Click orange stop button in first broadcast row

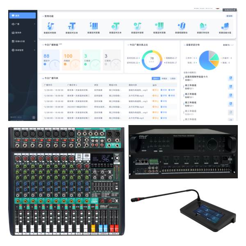pyautogui.click(x=156, y=90)
